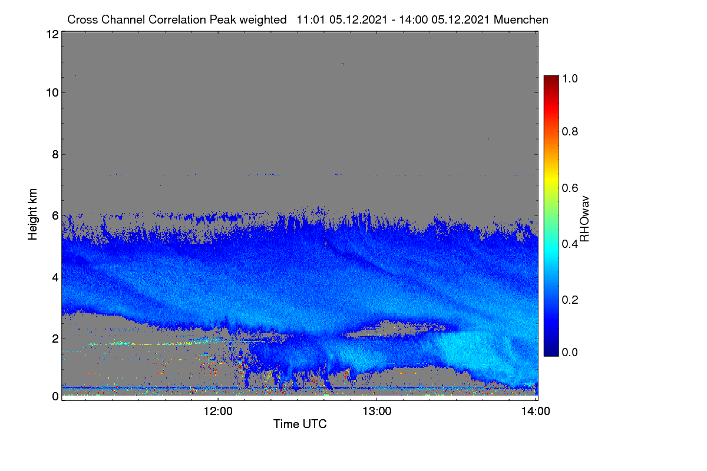Click the height axis tick label '0'
The image size is (707, 471).
click(x=55, y=397)
